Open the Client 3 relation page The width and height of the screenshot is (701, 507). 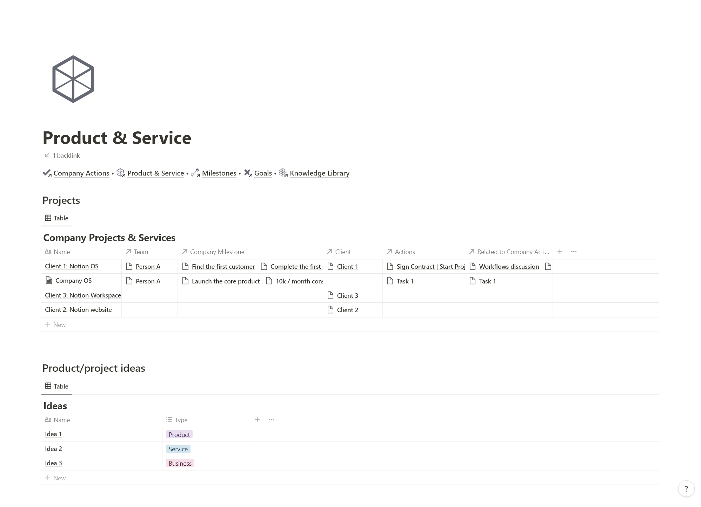[x=347, y=296]
